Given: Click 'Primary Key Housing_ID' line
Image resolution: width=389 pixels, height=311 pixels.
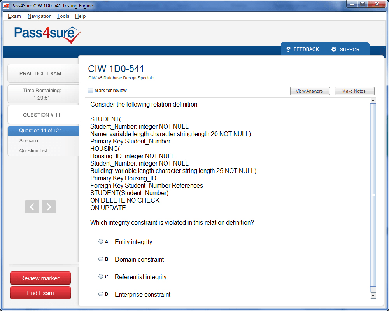Looking at the screenshot, I should coord(123,178).
